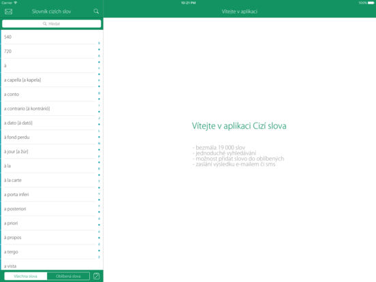Open the entry 'a conto'
The height and width of the screenshot is (282, 376).
click(x=49, y=94)
